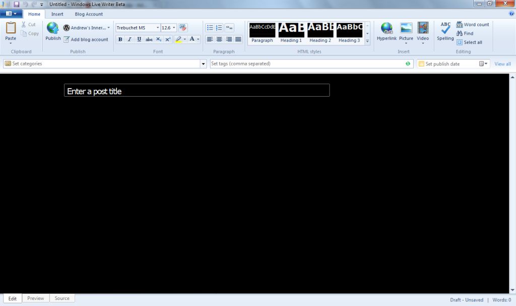Apply the Heading 3 style
This screenshot has width=516, height=306.
pos(349,33)
